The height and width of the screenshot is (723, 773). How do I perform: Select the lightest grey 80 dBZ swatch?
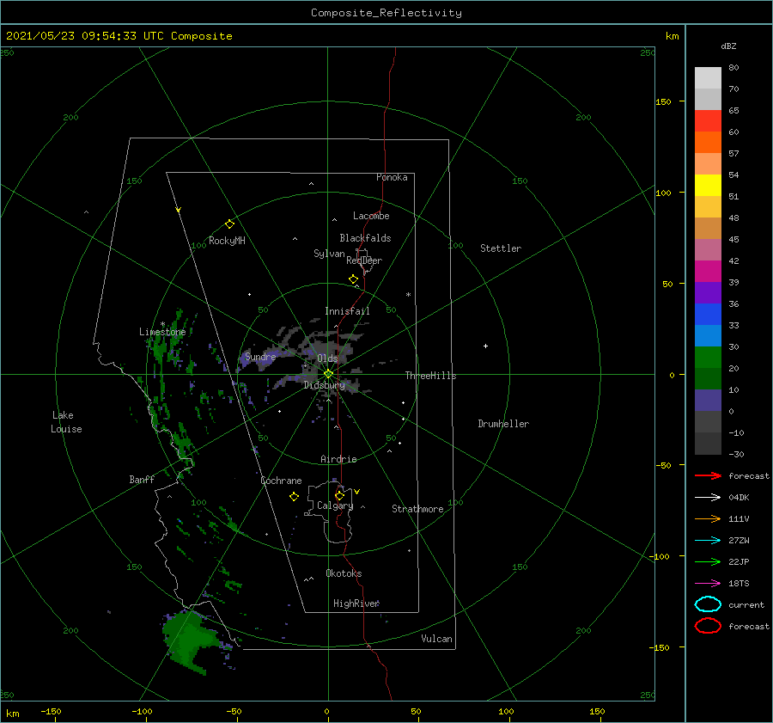(708, 77)
